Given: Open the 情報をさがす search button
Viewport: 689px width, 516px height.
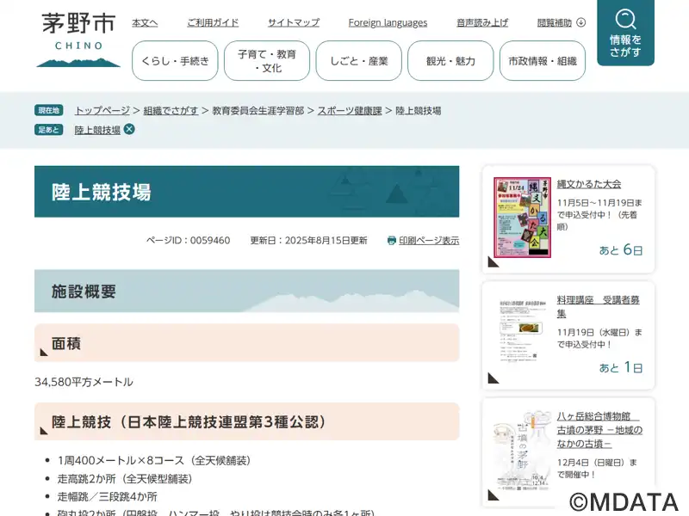Looking at the screenshot, I should coord(625,34).
